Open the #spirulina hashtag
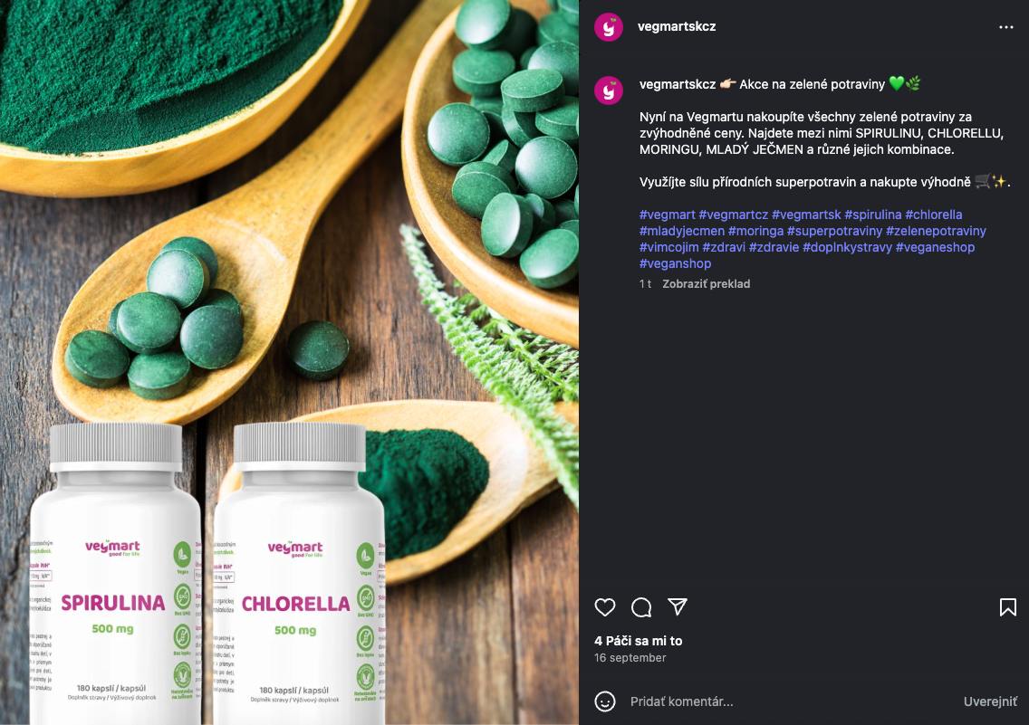The height and width of the screenshot is (725, 1029). pos(873,215)
